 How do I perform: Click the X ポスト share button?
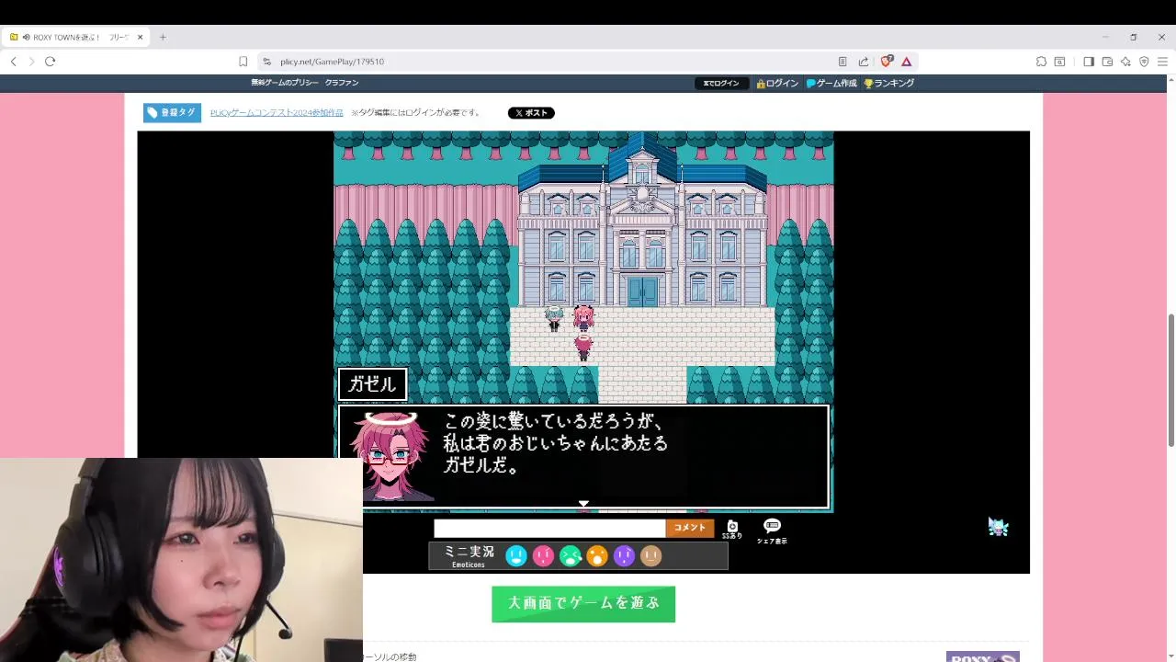tap(531, 113)
